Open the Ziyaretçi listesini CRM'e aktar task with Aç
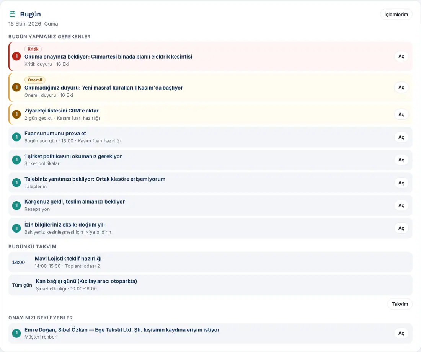Viewport: 421px width, 352px height. (x=401, y=114)
